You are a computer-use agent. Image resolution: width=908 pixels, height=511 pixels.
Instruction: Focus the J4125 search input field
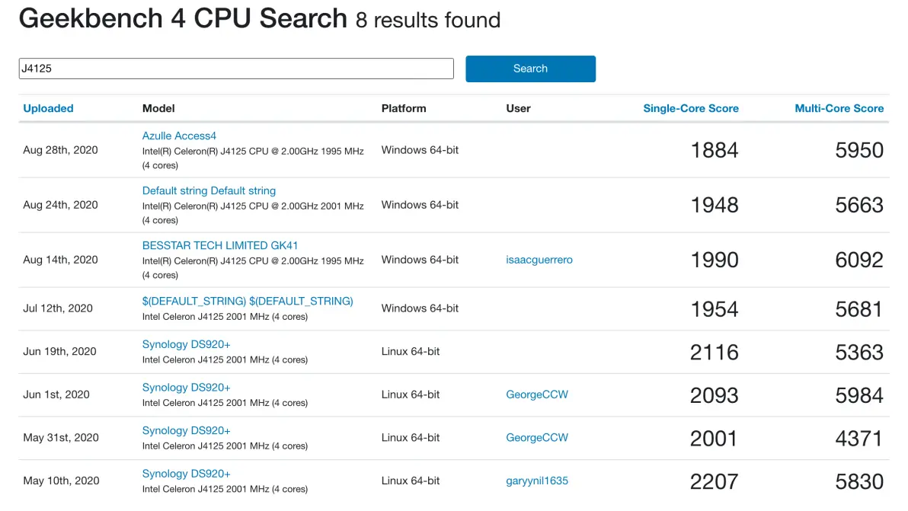[236, 69]
